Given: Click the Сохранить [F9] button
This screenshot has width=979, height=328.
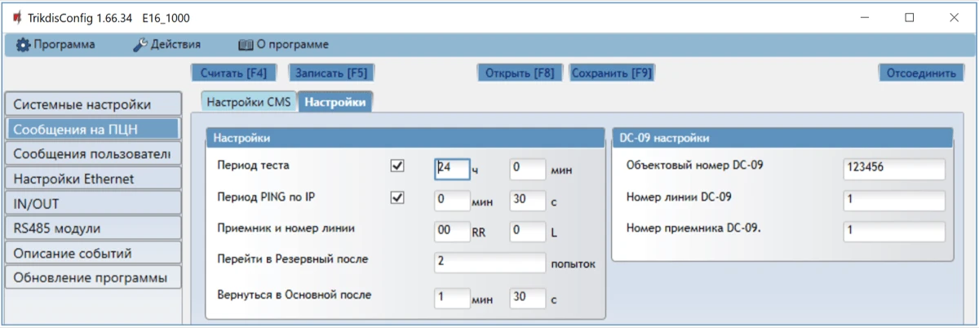Looking at the screenshot, I should coord(612,73).
